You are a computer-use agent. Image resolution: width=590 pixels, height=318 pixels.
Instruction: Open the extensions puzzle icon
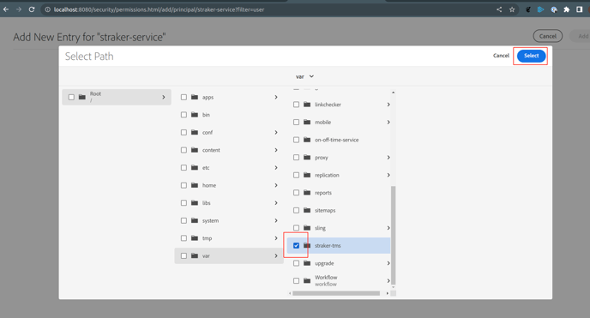pos(567,9)
